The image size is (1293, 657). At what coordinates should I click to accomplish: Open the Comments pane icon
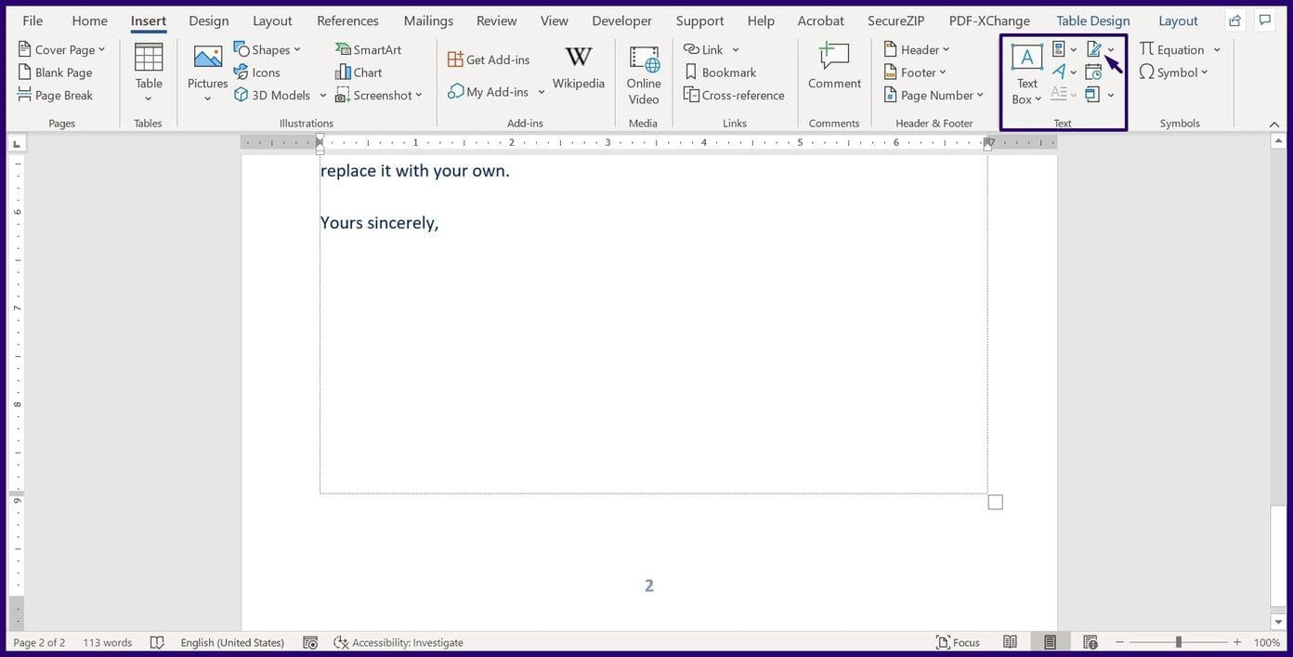click(x=1263, y=20)
